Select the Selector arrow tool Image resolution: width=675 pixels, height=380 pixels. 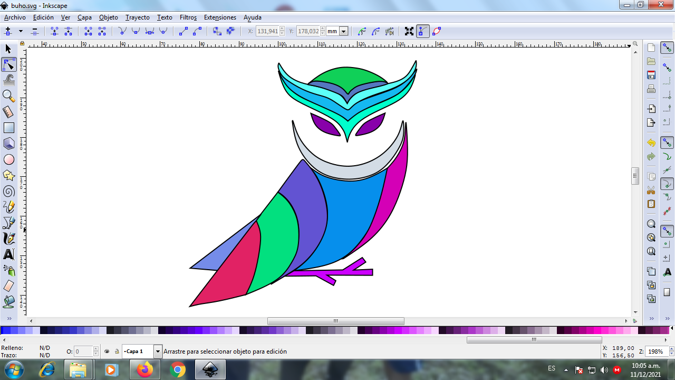pyautogui.click(x=8, y=49)
